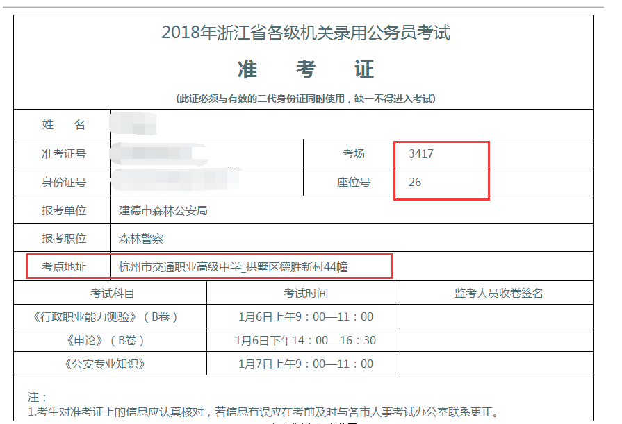Screen dimensions: 622x424
Task: Select the '姓 名' label cell
Action: click(x=63, y=124)
